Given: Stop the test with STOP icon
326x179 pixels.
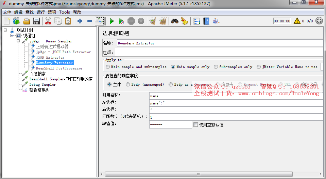Looking at the screenshot, I should click(x=131, y=21).
